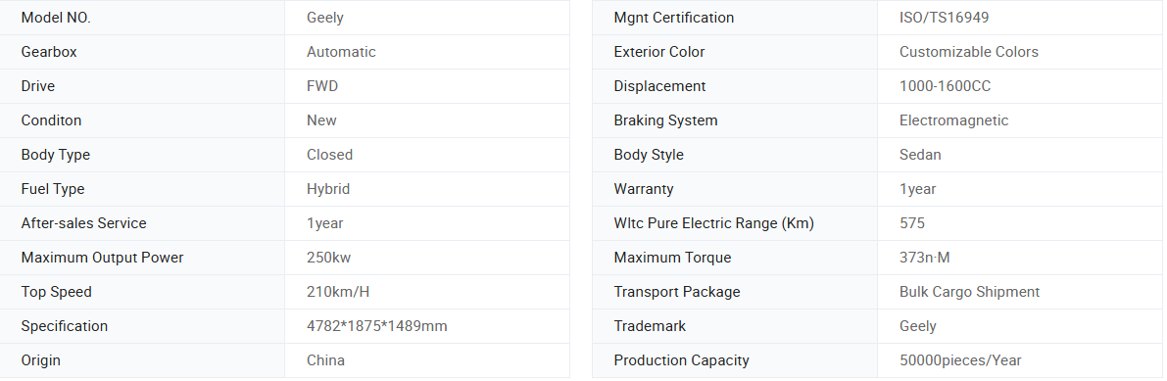Select the Closed body type value
The height and width of the screenshot is (381, 1167).
click(329, 155)
